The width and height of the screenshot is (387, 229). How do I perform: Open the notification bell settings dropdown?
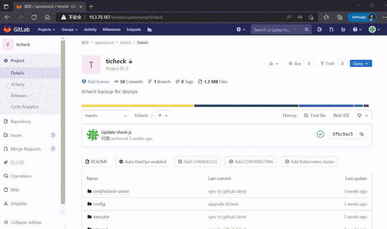click(x=274, y=63)
